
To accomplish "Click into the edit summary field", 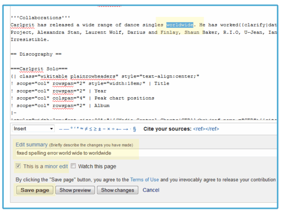I will 146,153.
